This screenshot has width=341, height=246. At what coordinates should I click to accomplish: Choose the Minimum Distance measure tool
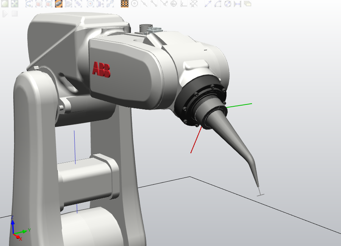pos(238,3)
